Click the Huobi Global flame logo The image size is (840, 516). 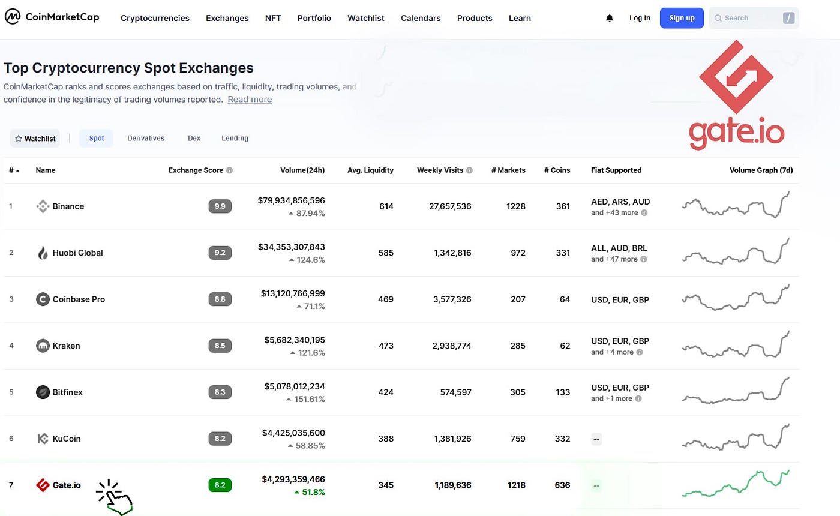43,253
